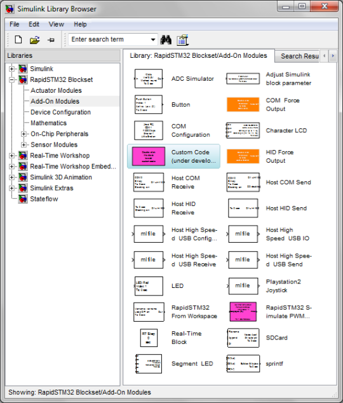
Task: Click the New model toolbar icon
Action: pos(18,40)
